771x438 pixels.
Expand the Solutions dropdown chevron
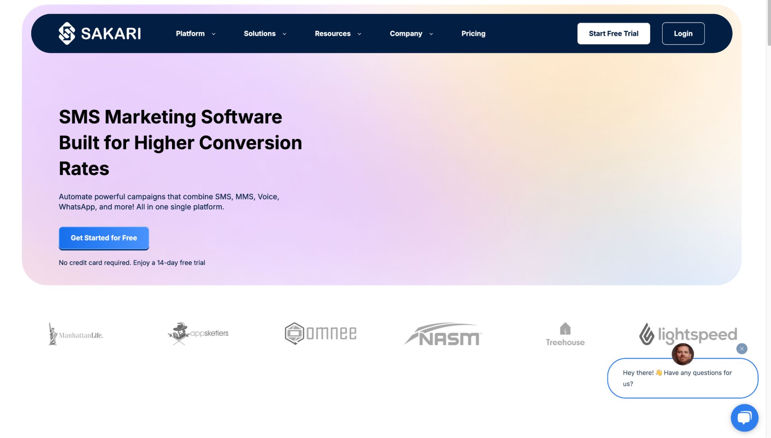pyautogui.click(x=285, y=34)
